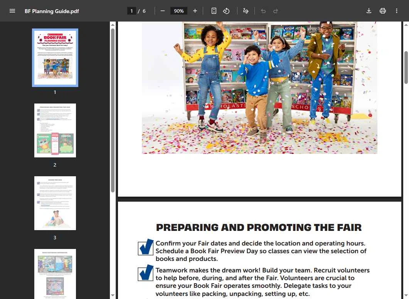The width and height of the screenshot is (409, 299).
Task: Print the document
Action: (x=383, y=11)
